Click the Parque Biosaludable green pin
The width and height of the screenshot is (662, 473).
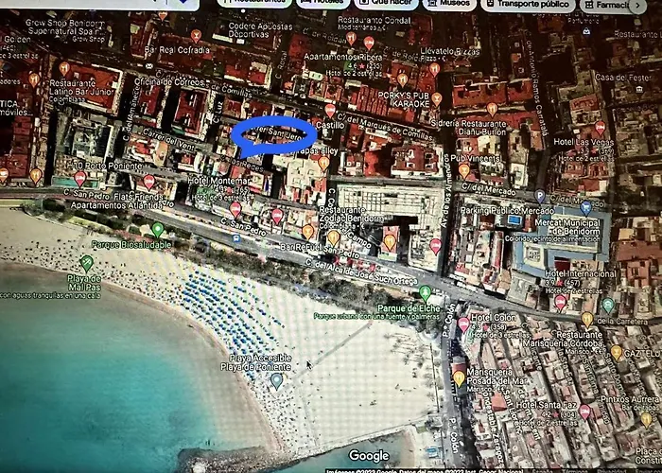[x=158, y=230]
